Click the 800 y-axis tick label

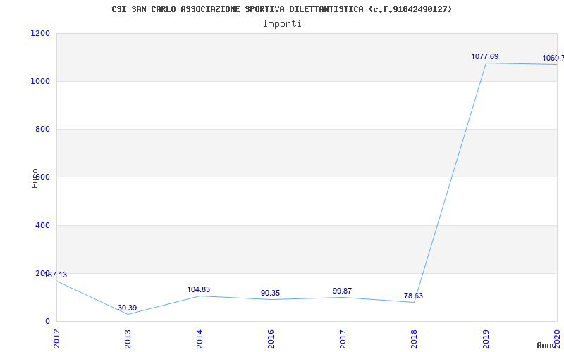pos(42,129)
